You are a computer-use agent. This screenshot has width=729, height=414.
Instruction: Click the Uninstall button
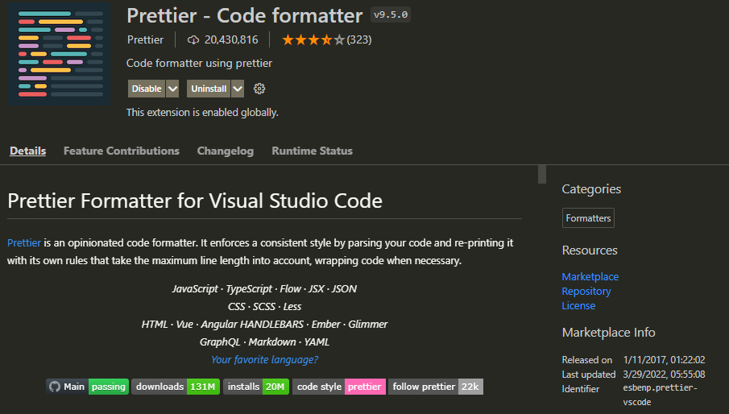click(209, 89)
